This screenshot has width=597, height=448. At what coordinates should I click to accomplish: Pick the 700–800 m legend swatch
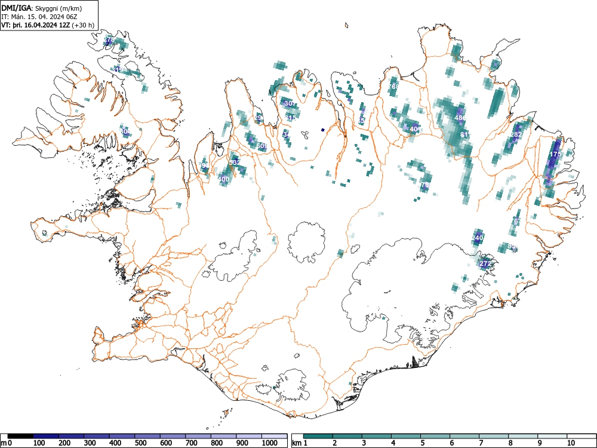pyautogui.click(x=198, y=436)
